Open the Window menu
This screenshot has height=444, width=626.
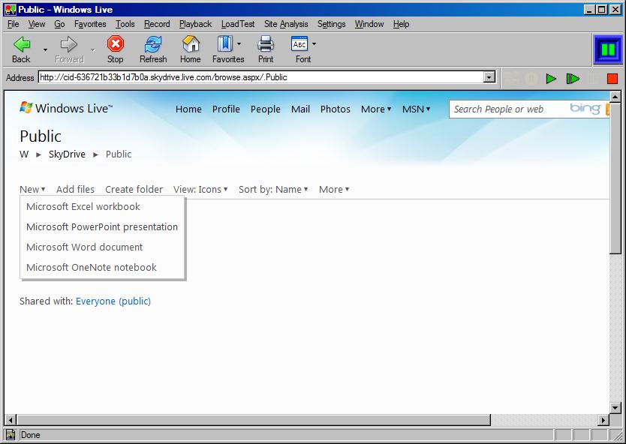[x=369, y=24]
